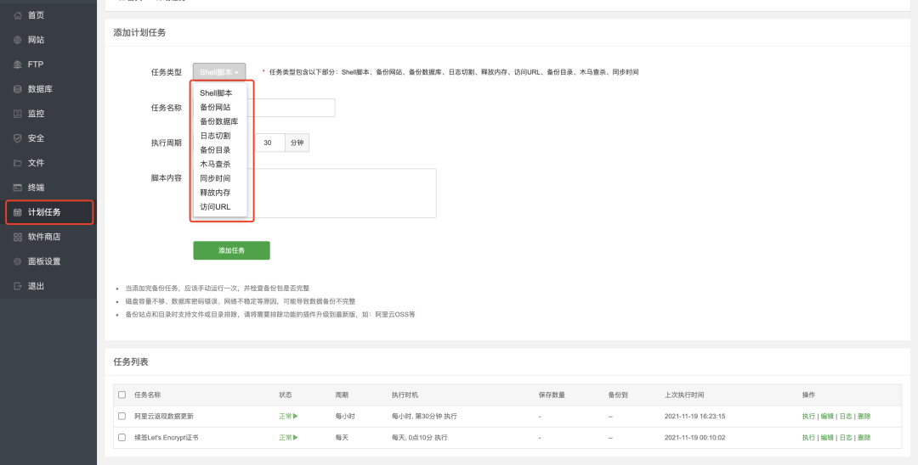Viewport: 918px width, 465px height.
Task: Check the 续签Let's Encrypt证书 task checkbox
Action: point(122,437)
